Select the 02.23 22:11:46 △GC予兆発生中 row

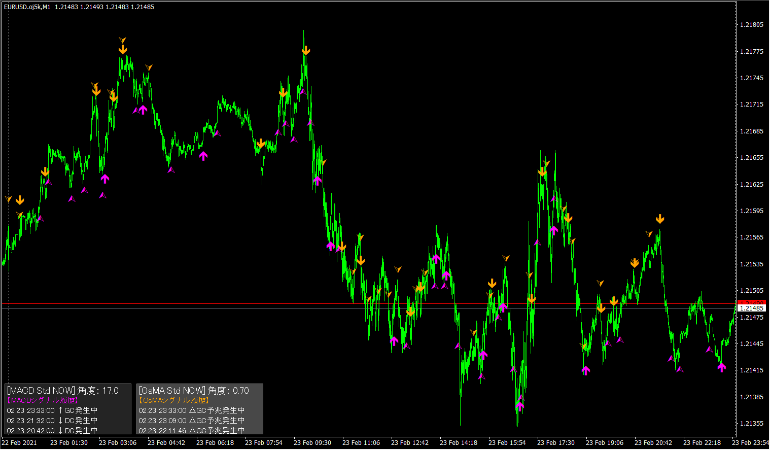pyautogui.click(x=192, y=431)
